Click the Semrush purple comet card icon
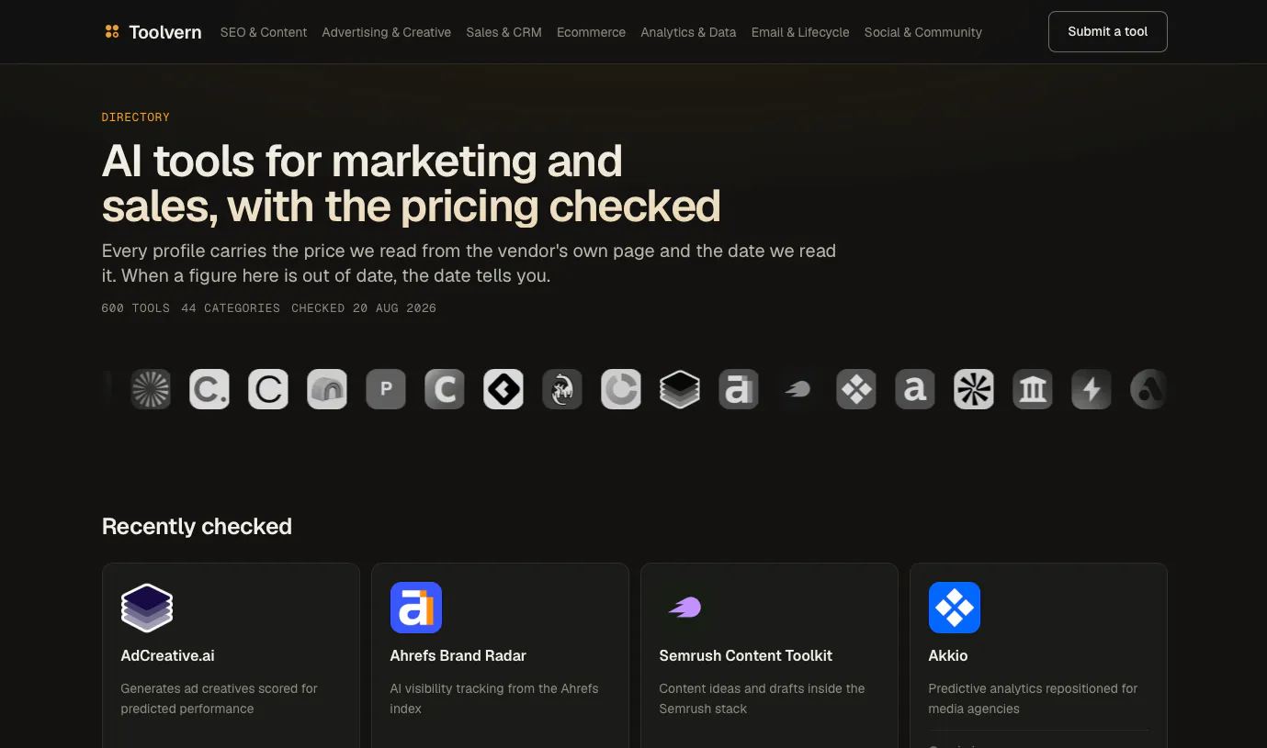The height and width of the screenshot is (748, 1267). click(x=685, y=608)
